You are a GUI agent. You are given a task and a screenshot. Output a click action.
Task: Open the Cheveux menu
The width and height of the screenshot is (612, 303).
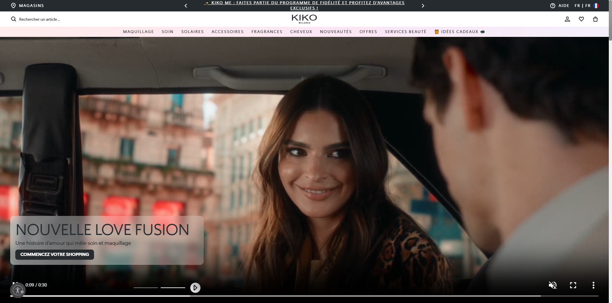[301, 32]
